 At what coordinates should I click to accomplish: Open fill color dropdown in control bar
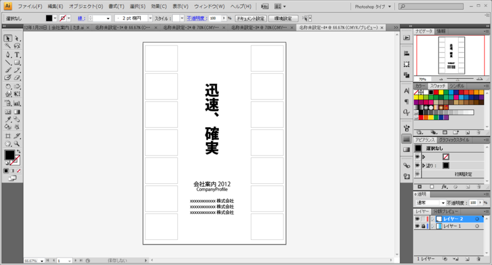(x=55, y=18)
